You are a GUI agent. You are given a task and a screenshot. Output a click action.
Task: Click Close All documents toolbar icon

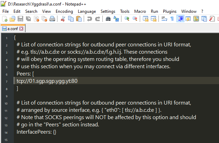(x=44, y=19)
